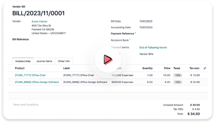Click quantity 1.00 in Office Chair row
This screenshot has height=123, width=215.
tap(150, 75)
